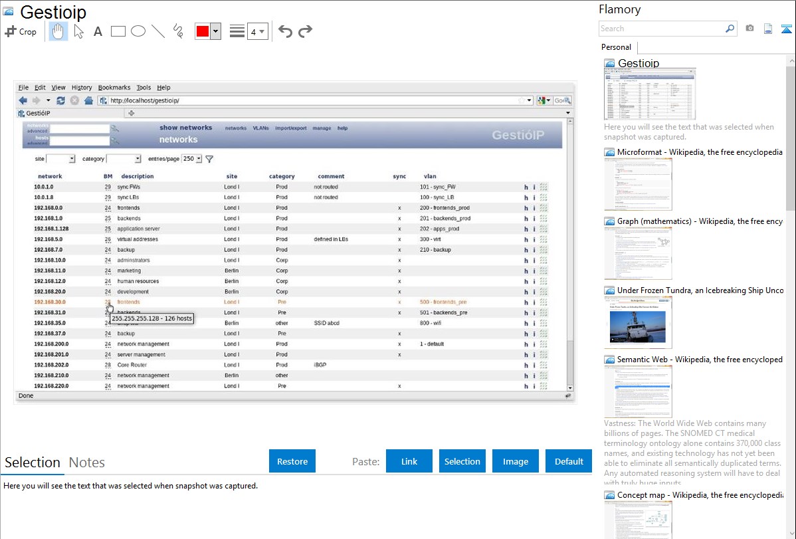Select the ellipse drawing tool
Screen dimensions: 796x539
138,31
